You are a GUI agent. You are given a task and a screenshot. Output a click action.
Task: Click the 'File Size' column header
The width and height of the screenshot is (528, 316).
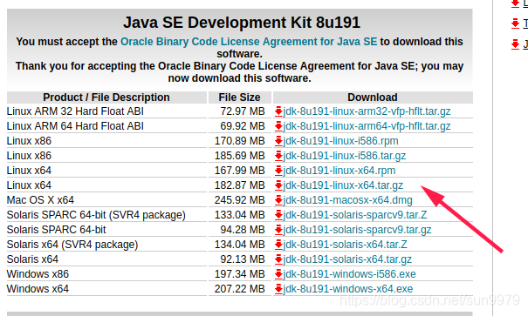239,97
